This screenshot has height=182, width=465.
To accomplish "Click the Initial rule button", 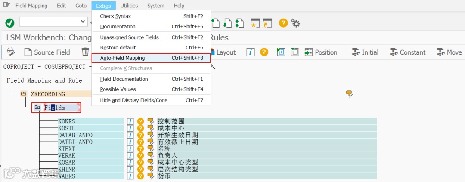I will pyautogui.click(x=365, y=52).
